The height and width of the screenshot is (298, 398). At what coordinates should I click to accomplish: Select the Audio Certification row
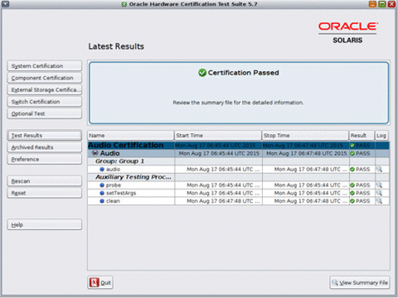(239, 145)
